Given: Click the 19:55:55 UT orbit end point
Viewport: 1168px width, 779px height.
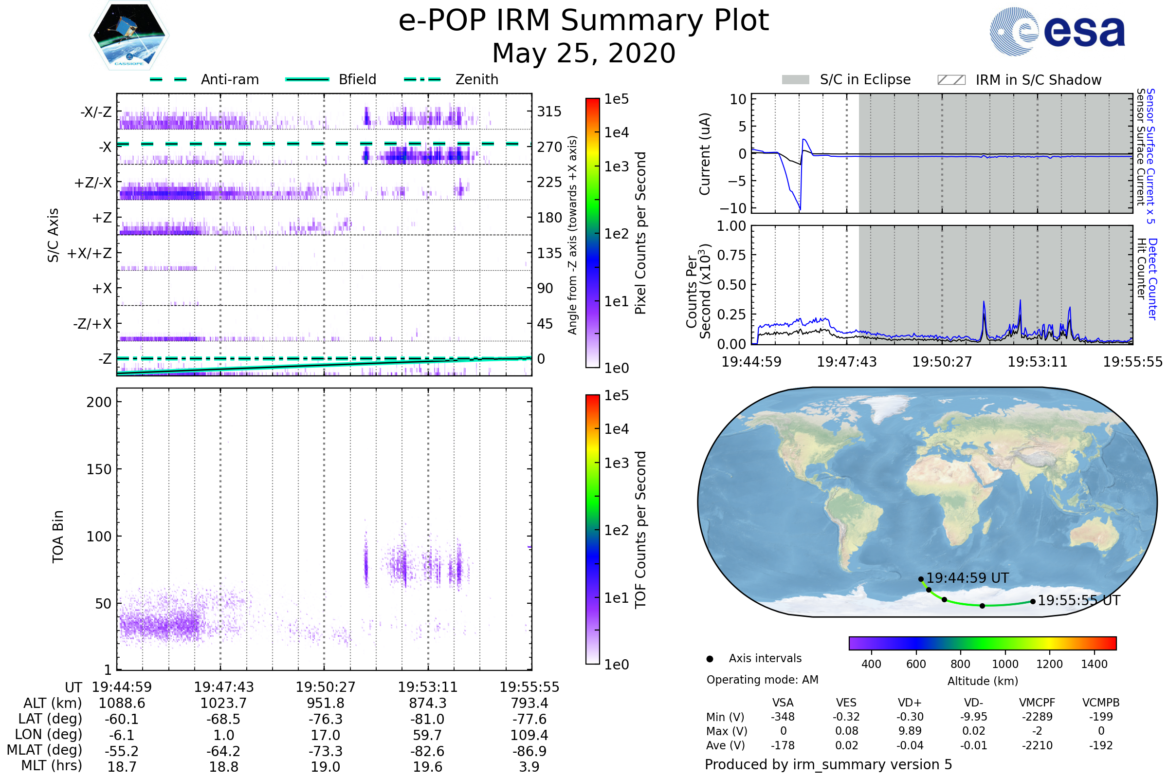Looking at the screenshot, I should [1032, 601].
